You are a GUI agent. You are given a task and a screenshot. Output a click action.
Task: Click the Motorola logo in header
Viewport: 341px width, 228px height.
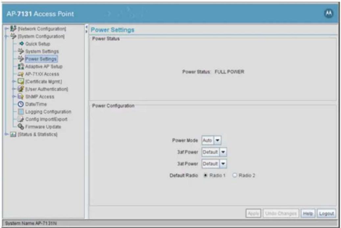329,14
